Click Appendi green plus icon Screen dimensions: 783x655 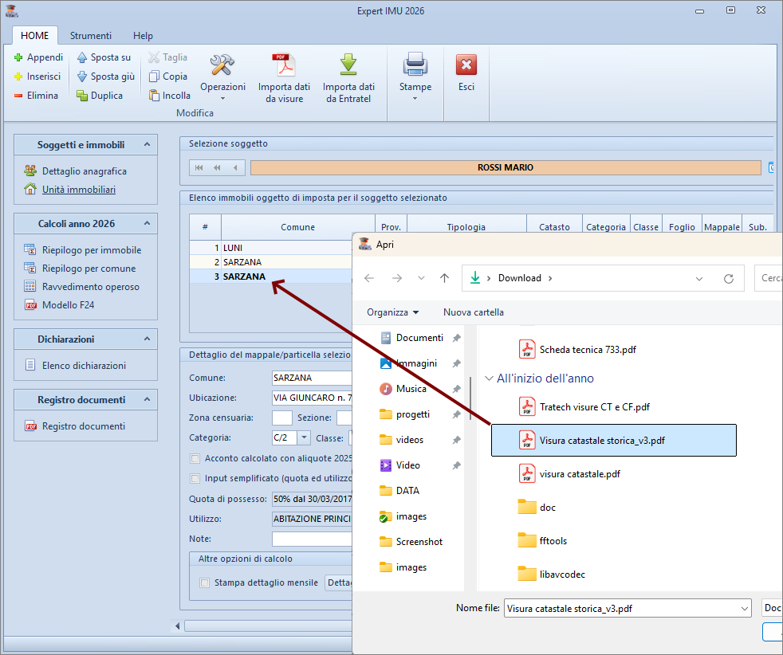(x=19, y=57)
